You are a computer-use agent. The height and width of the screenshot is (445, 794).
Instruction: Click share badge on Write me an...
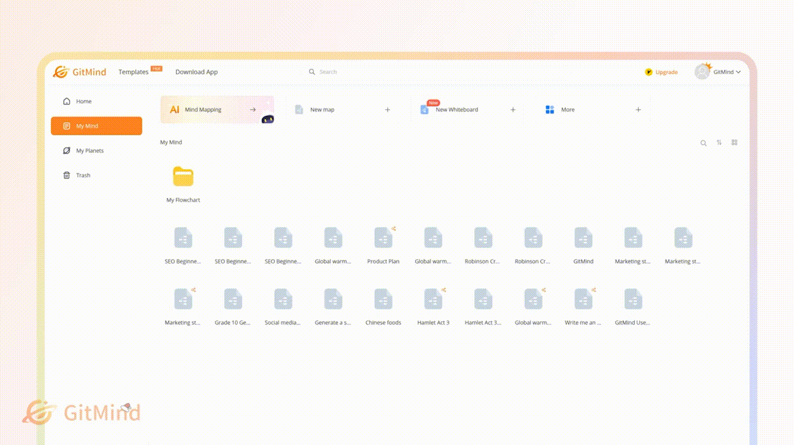coord(594,290)
